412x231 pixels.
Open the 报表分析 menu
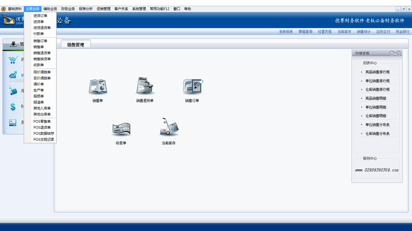(x=86, y=9)
